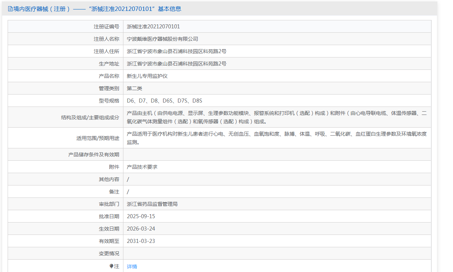Select model list D6、D7、D8、D6S、D7S、D8S
Image resolution: width=453 pixels, height=272 pixels.
pos(164,101)
